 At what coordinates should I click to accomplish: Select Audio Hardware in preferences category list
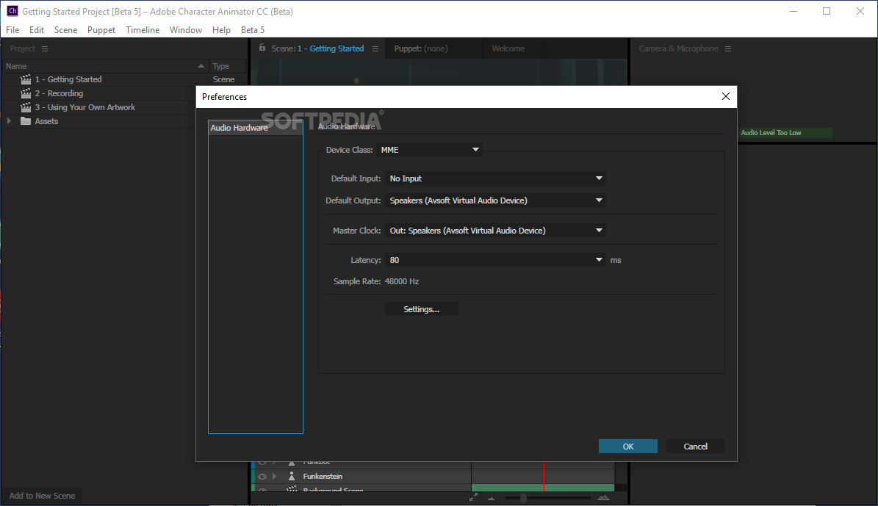(x=255, y=128)
